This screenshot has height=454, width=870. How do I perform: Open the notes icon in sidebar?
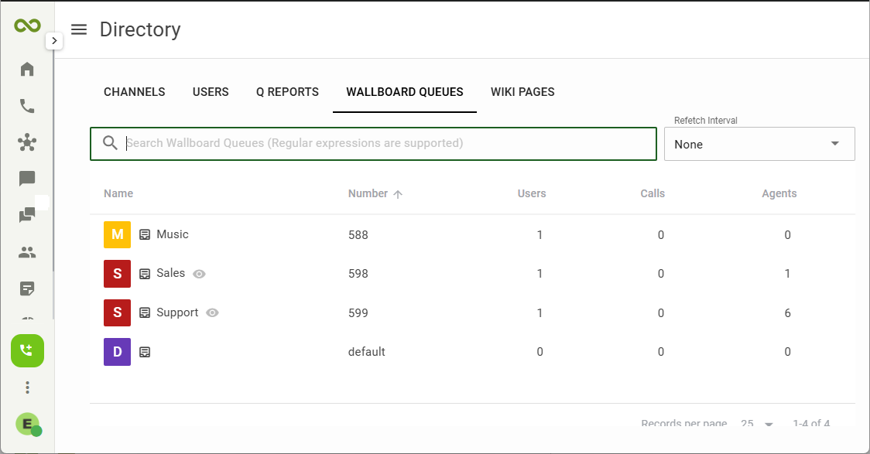tap(27, 288)
